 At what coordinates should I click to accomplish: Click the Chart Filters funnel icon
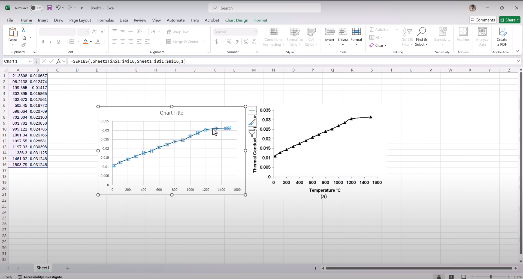(x=252, y=134)
